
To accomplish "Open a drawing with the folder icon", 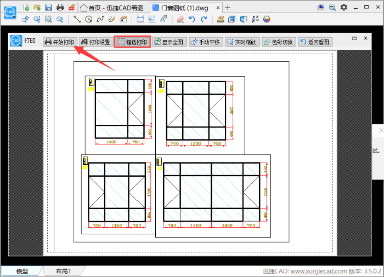I will point(37,7).
